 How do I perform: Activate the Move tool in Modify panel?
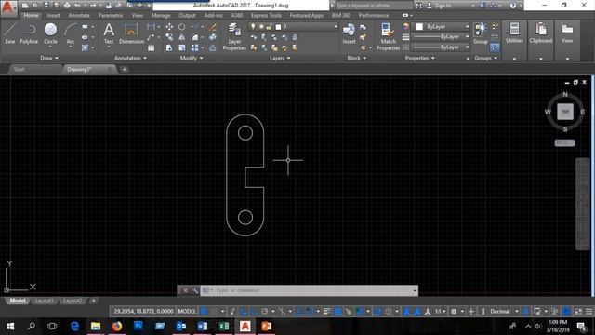point(169,27)
